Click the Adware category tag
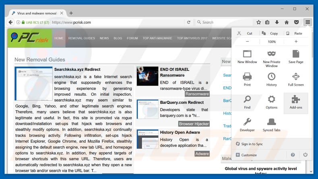Screen dimensions: 318x179 click(202, 154)
